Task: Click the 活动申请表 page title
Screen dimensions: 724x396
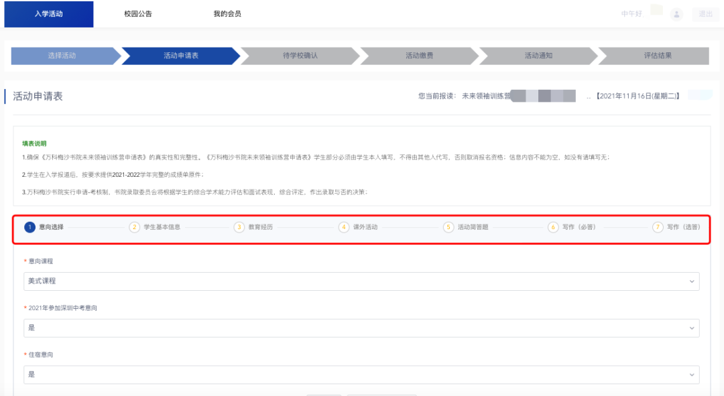Action: pyautogui.click(x=38, y=96)
